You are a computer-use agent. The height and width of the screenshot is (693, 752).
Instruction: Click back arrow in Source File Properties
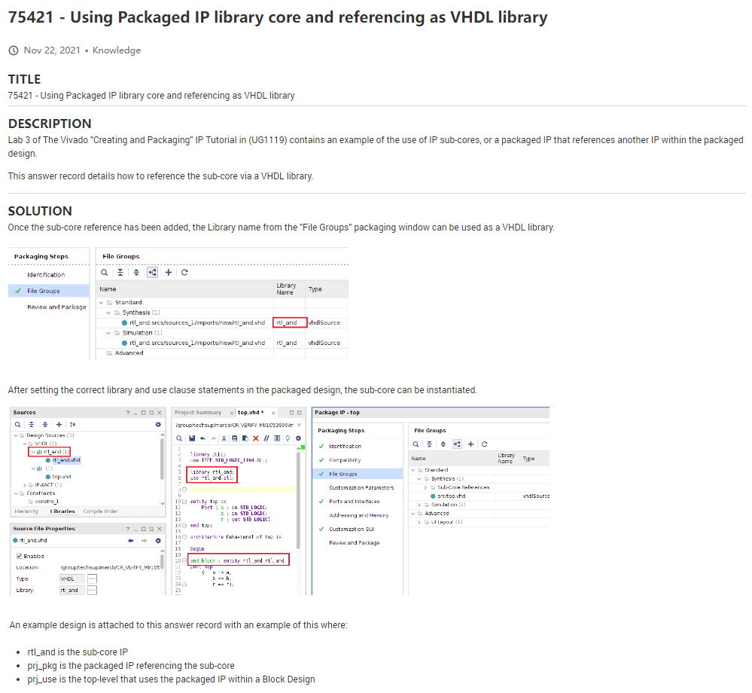point(130,540)
